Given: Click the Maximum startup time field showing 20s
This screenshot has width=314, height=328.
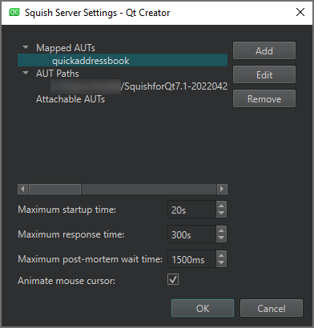Looking at the screenshot, I should pyautogui.click(x=192, y=210).
